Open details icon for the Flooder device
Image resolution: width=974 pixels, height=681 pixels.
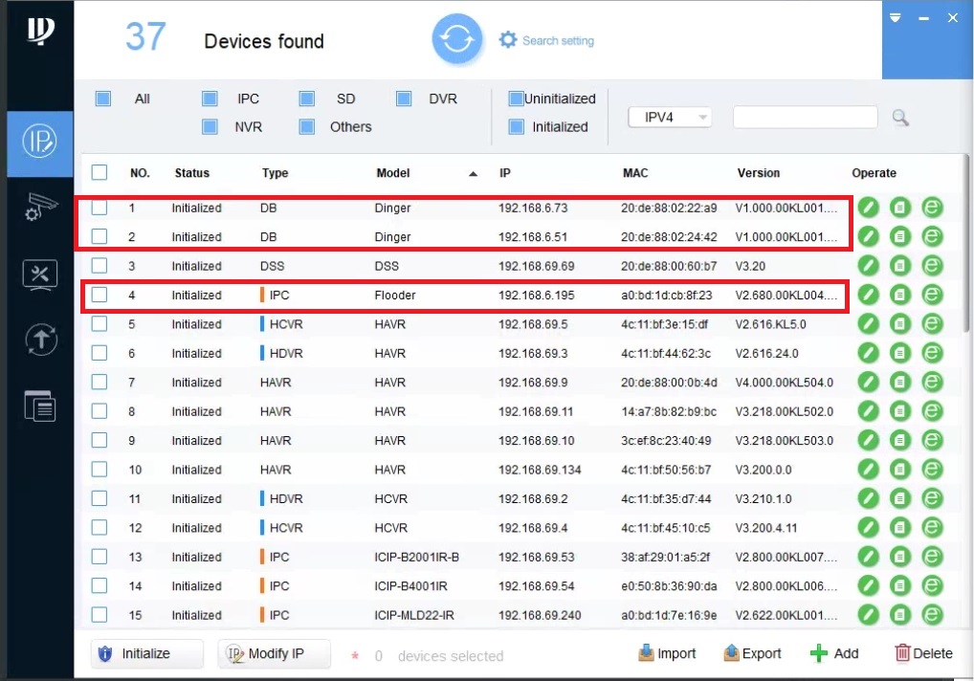point(898,296)
